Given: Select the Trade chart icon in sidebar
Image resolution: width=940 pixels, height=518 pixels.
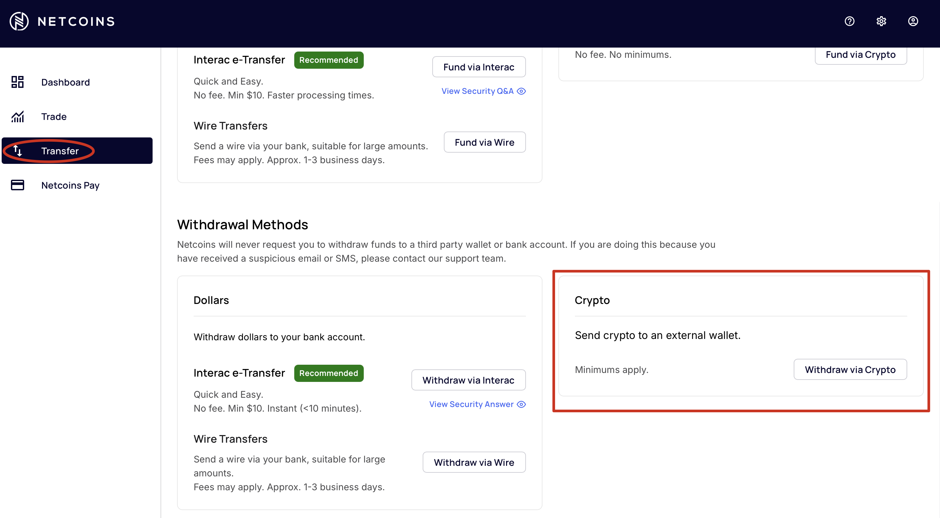Looking at the screenshot, I should (17, 117).
